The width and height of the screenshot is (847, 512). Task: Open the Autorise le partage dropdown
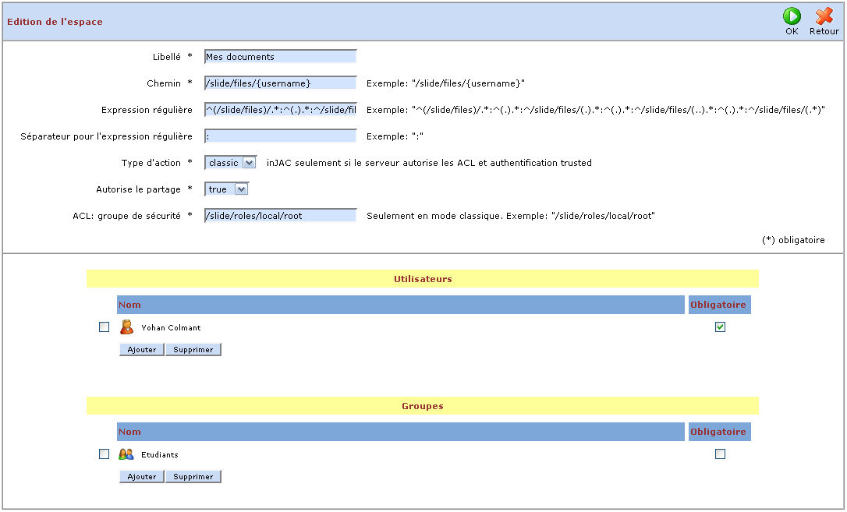(x=227, y=189)
